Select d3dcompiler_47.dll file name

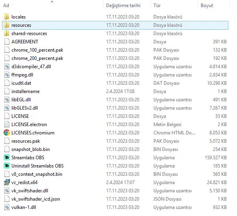point(31,67)
